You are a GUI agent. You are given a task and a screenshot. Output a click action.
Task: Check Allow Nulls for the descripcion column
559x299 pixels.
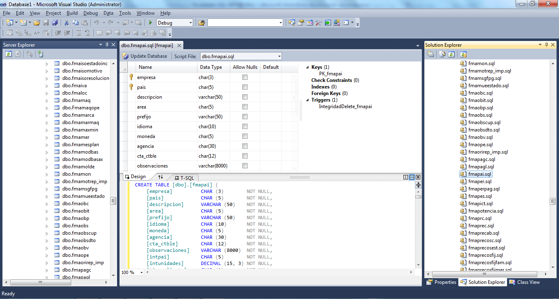pos(245,97)
